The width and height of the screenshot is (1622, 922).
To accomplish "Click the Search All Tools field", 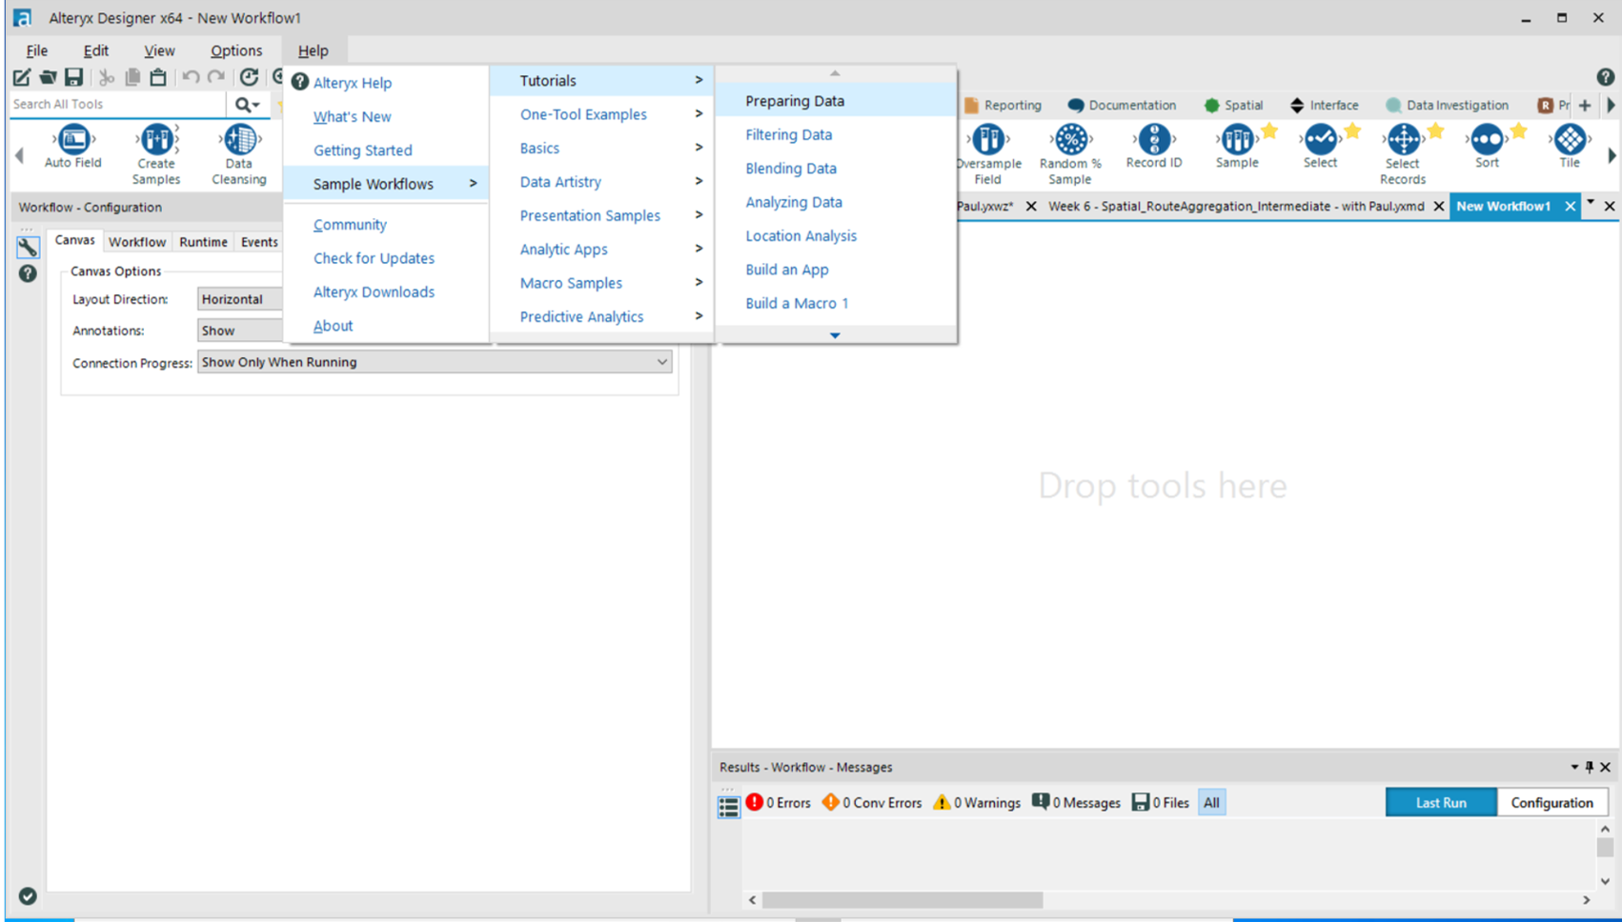I will [116, 104].
